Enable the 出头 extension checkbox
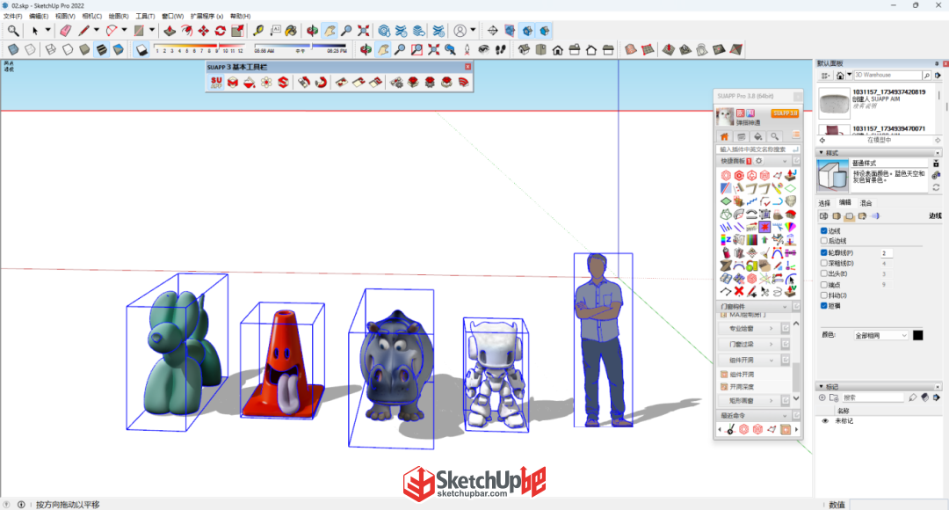 click(823, 273)
